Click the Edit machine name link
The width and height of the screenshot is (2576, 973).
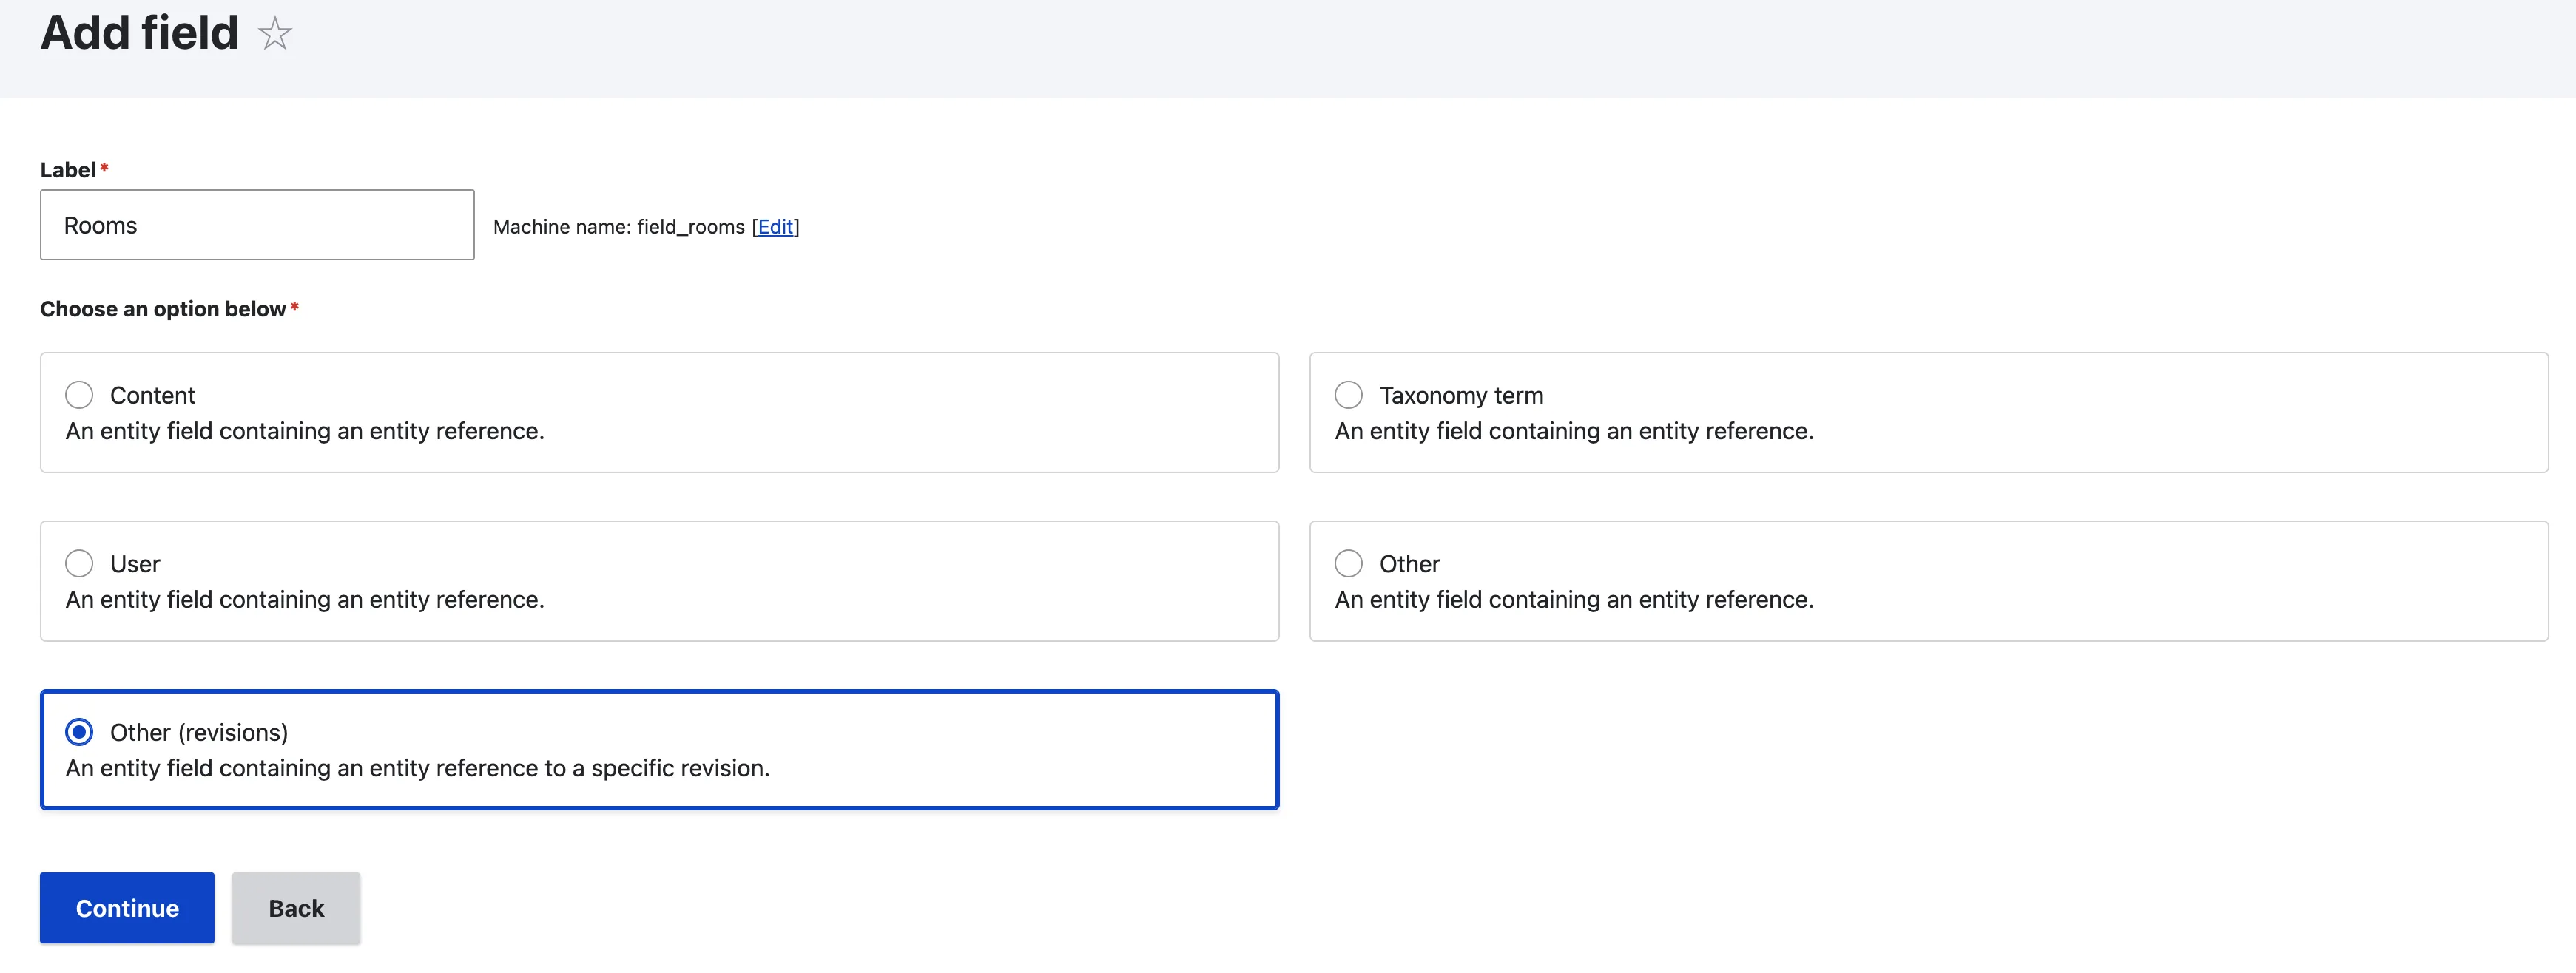point(775,227)
